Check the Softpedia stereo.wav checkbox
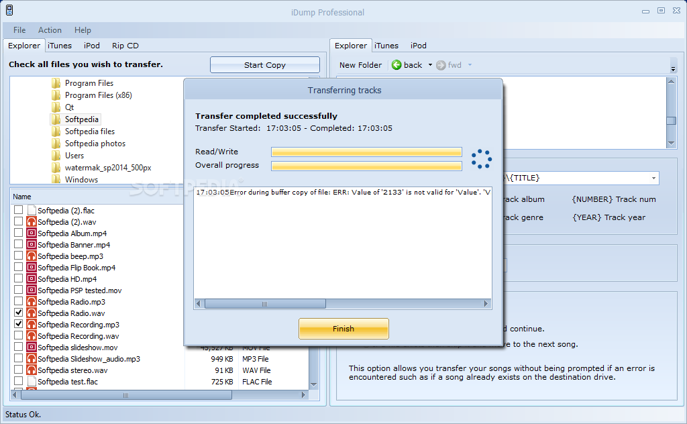 coord(18,369)
